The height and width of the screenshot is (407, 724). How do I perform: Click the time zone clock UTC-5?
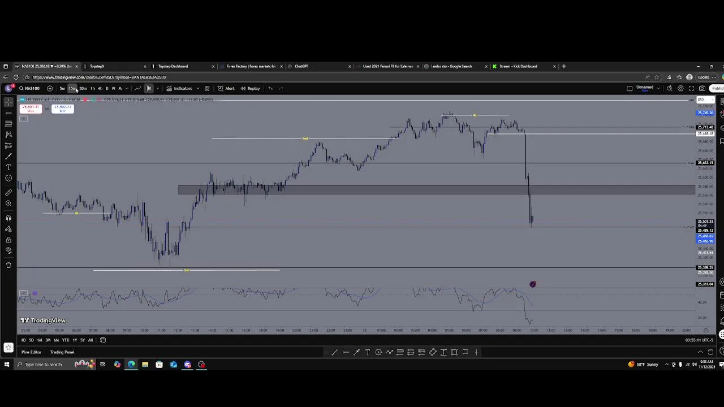point(699,340)
